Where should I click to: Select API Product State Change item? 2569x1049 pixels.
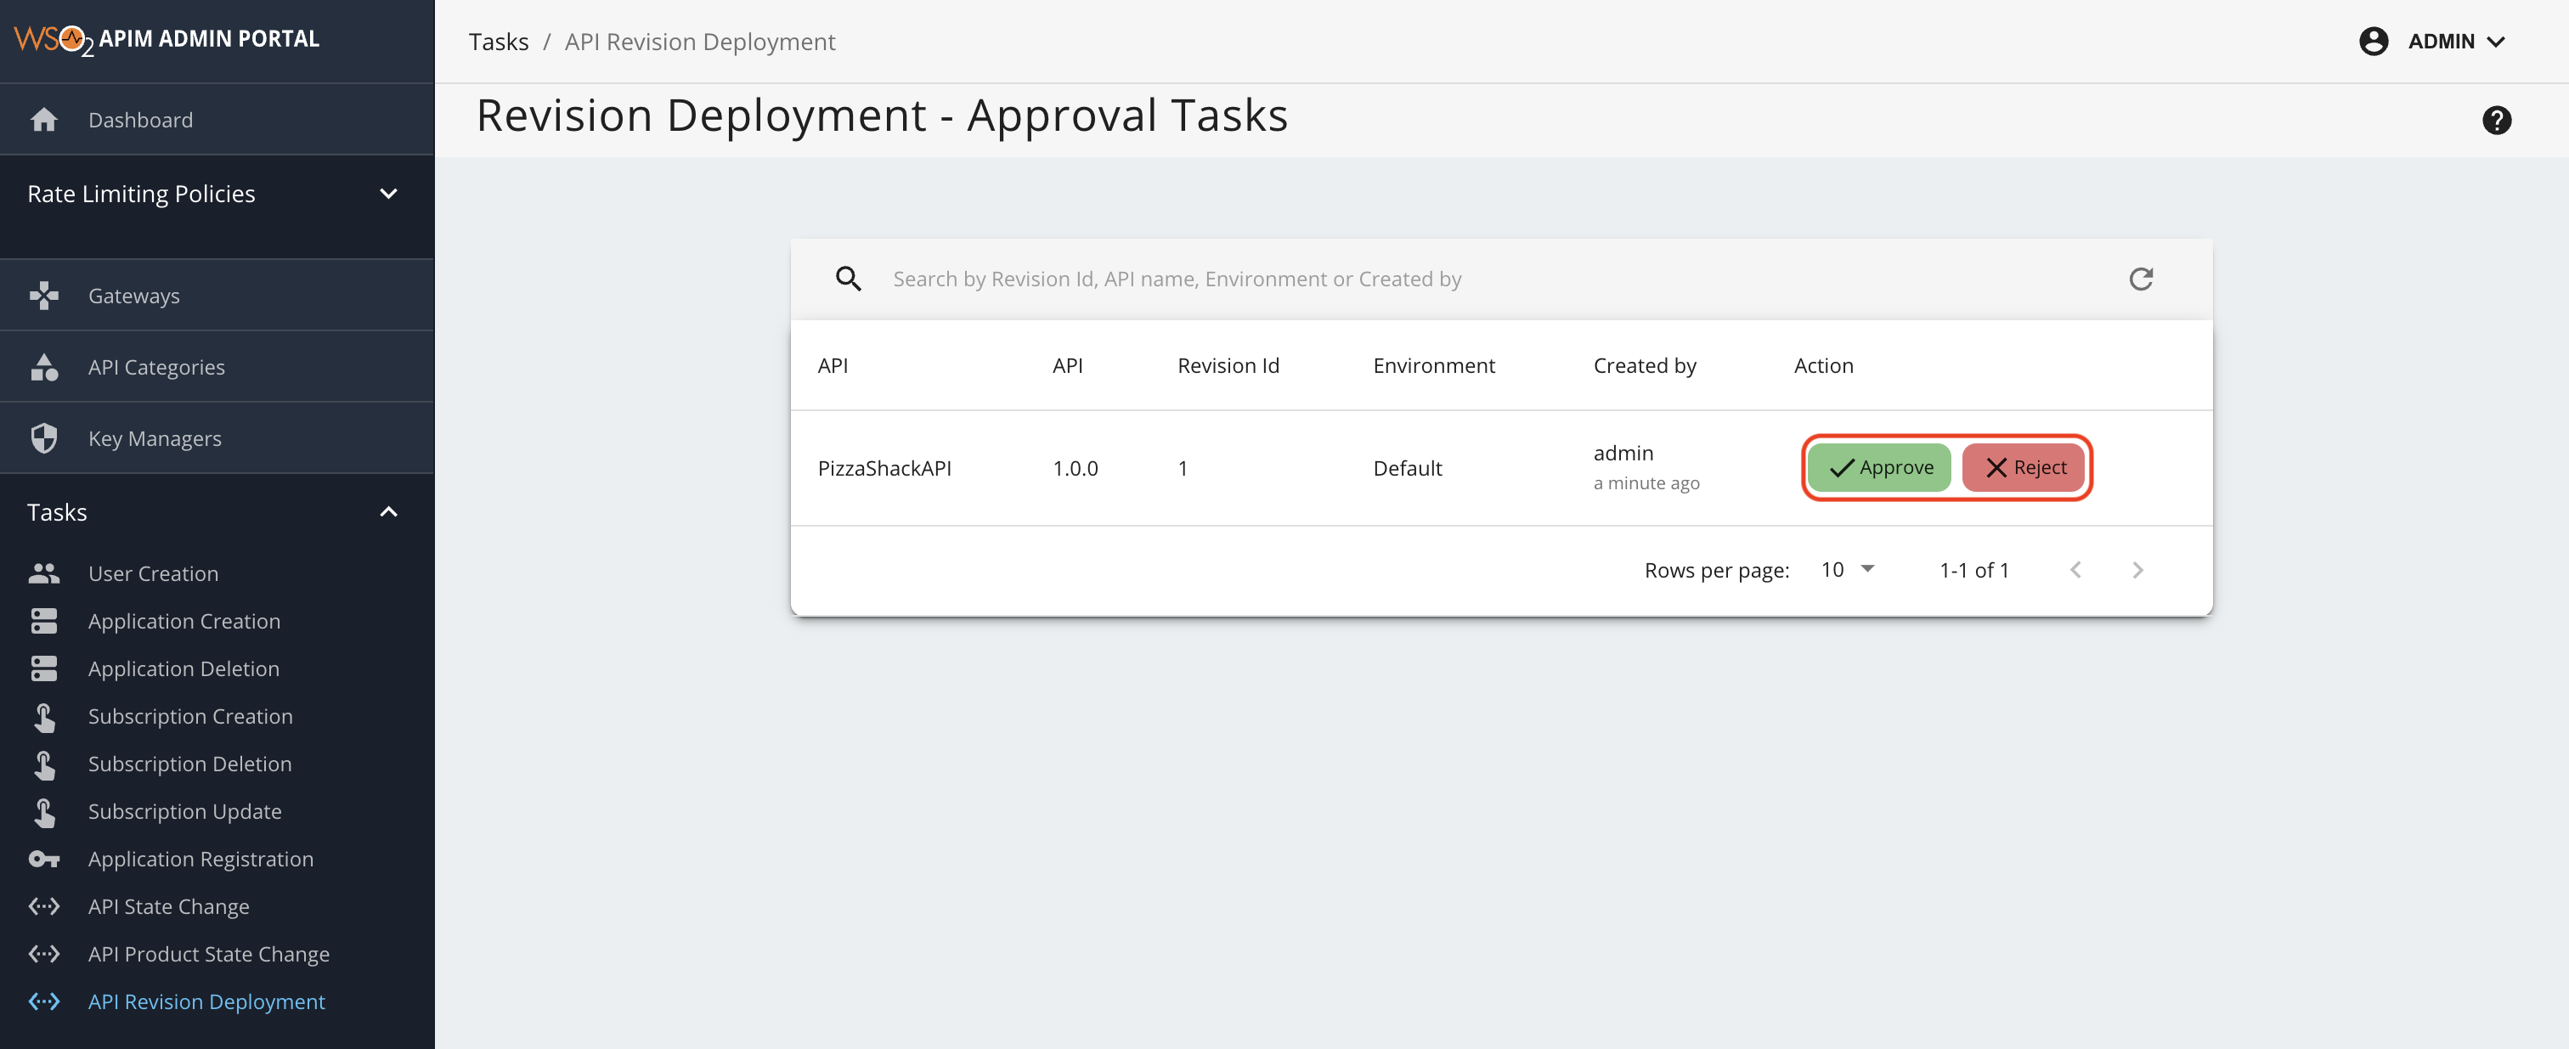tap(208, 953)
